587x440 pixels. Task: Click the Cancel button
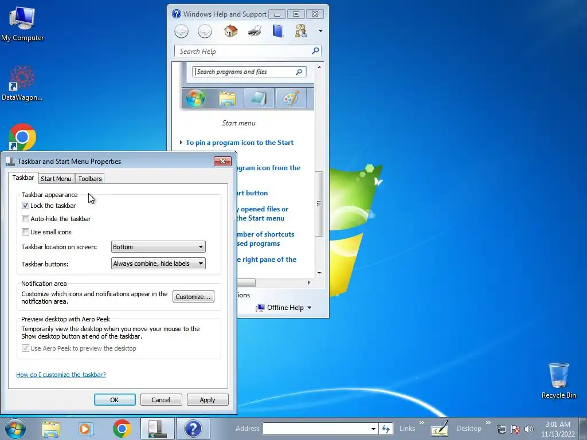click(161, 399)
